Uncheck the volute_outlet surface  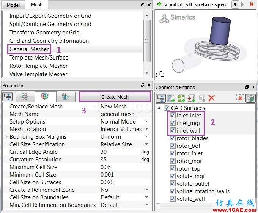pos(172,183)
